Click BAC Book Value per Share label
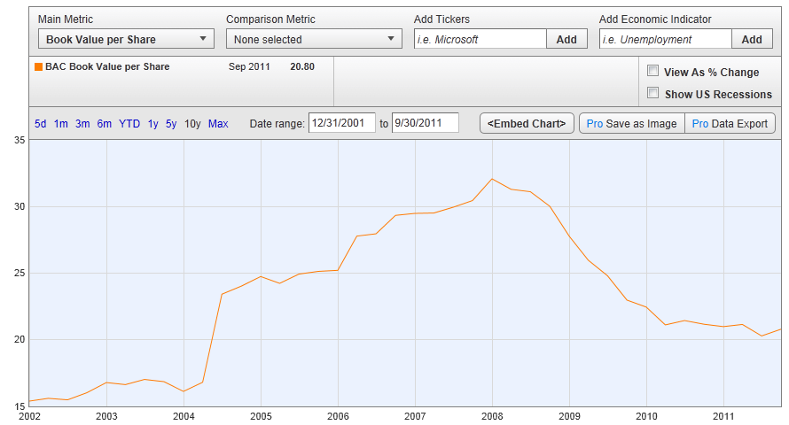The width and height of the screenshot is (789, 425). (x=107, y=66)
